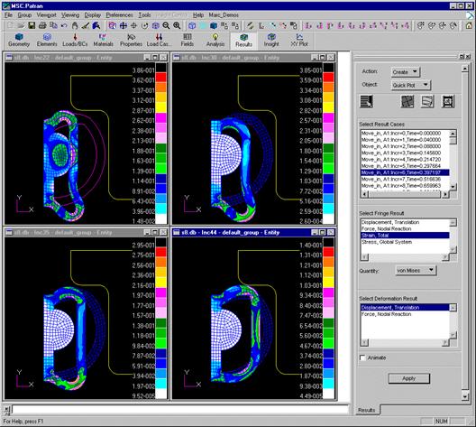Viewport: 476px width, 427px height.
Task: Open the Object Quick Plot dropdown
Action: point(411,85)
